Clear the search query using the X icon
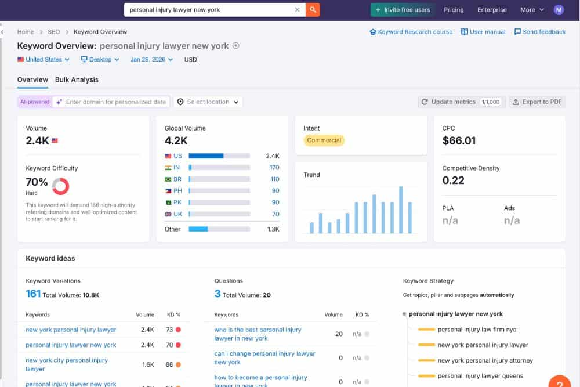The width and height of the screenshot is (580, 387). (297, 10)
